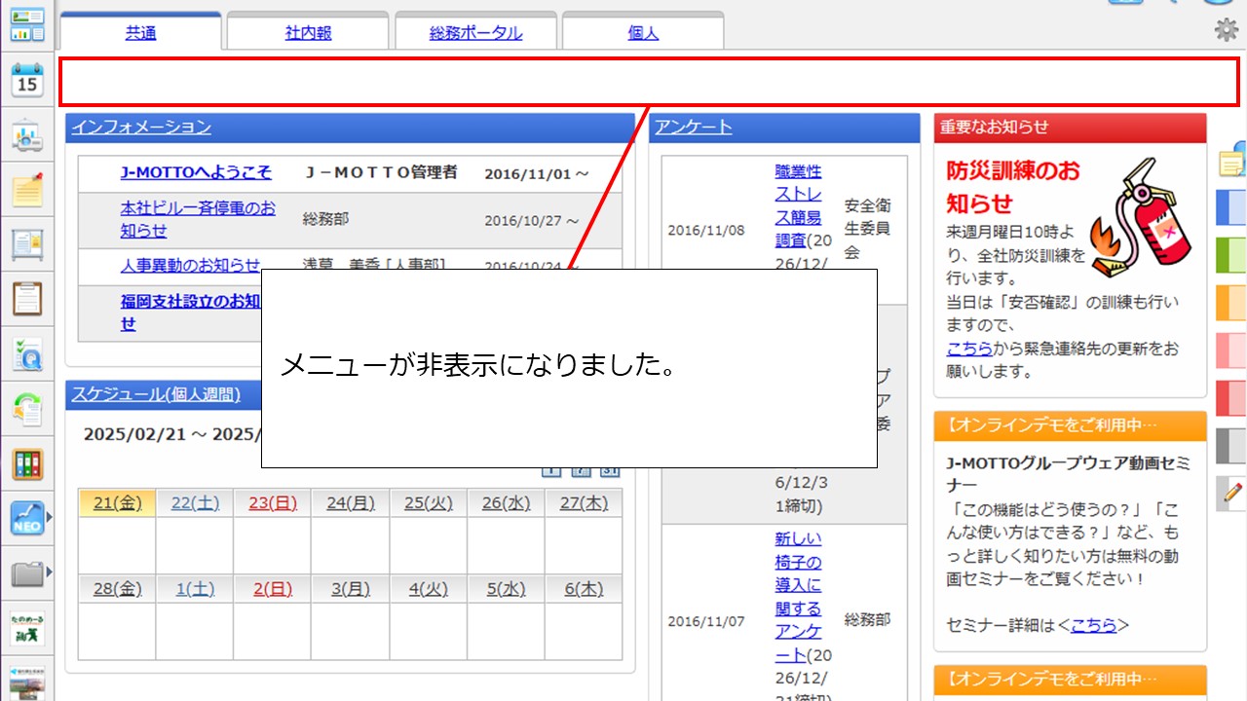The width and height of the screenshot is (1247, 701).
Task: Open the clipboard icon in left sidebar
Action: 27,298
